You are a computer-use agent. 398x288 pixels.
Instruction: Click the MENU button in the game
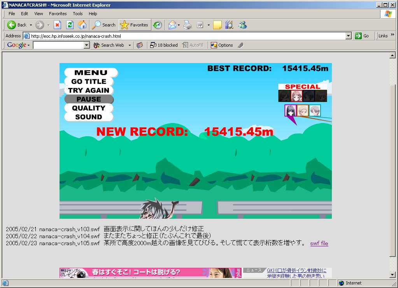[91, 72]
